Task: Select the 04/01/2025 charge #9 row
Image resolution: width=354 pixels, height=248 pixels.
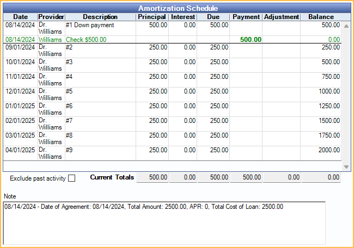Action: [100, 150]
